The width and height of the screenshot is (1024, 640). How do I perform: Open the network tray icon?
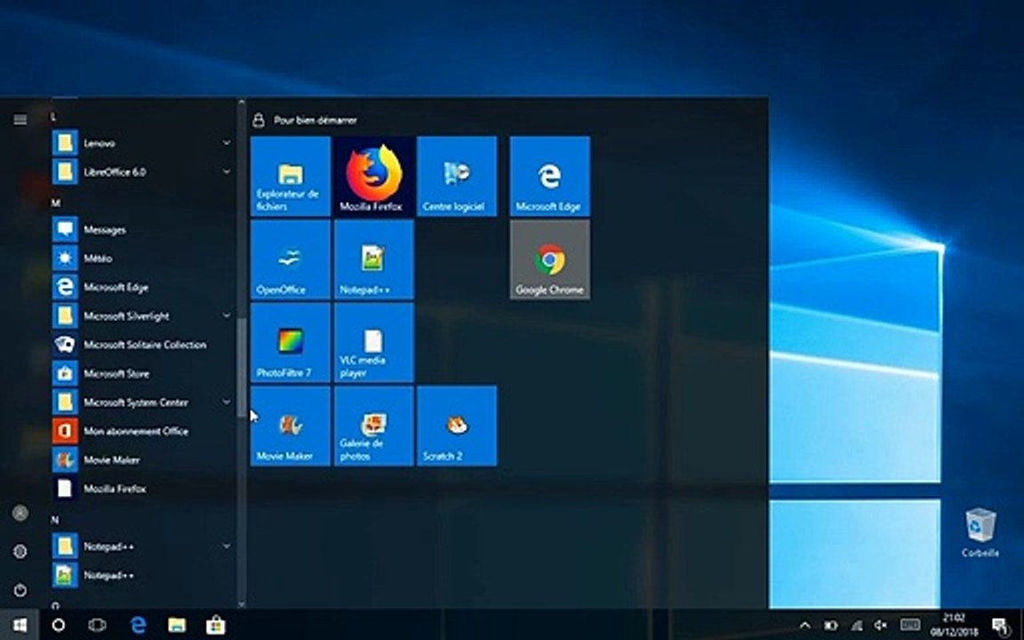point(856,625)
